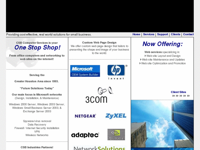Open the Contact page link
The width and height of the screenshot is (200, 150).
coord(188,34)
